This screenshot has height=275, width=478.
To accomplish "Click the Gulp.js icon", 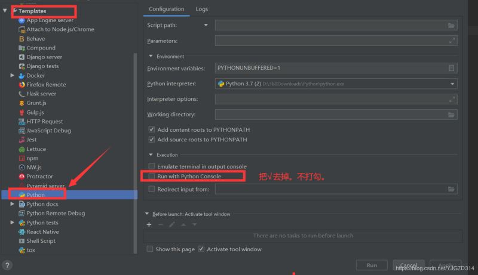I will pos(22,113).
